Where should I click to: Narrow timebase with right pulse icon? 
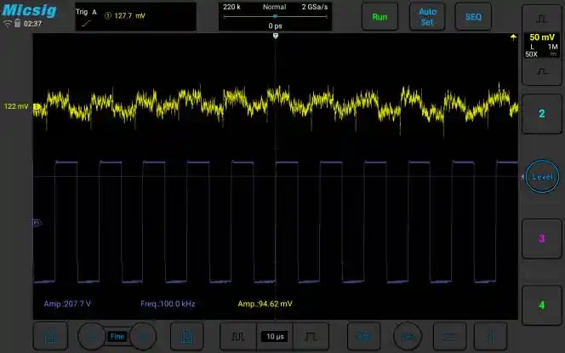point(311,337)
